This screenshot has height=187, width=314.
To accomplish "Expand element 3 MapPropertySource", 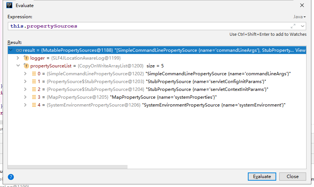I will pos(25,97).
